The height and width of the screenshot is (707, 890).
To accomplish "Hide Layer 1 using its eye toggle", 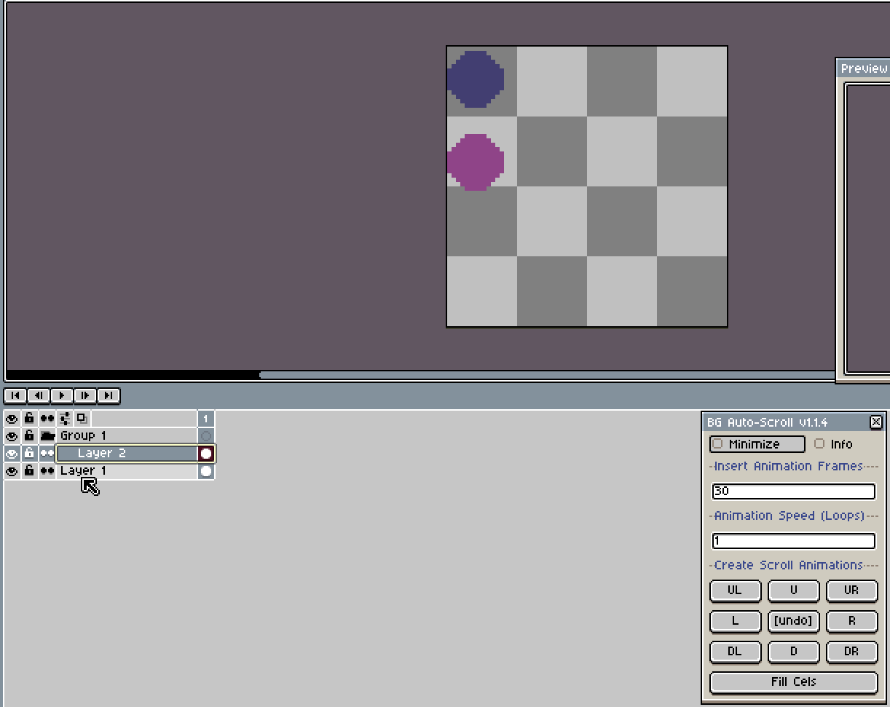I will 11,471.
